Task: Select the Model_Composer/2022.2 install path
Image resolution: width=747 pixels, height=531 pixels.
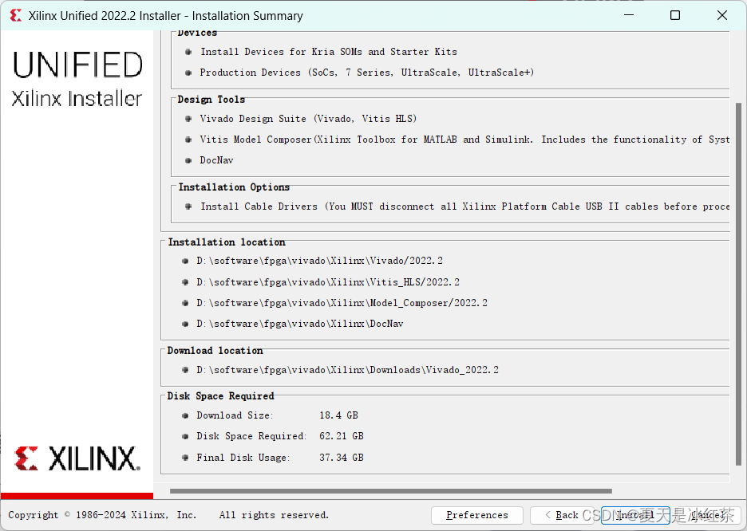Action: pos(342,303)
